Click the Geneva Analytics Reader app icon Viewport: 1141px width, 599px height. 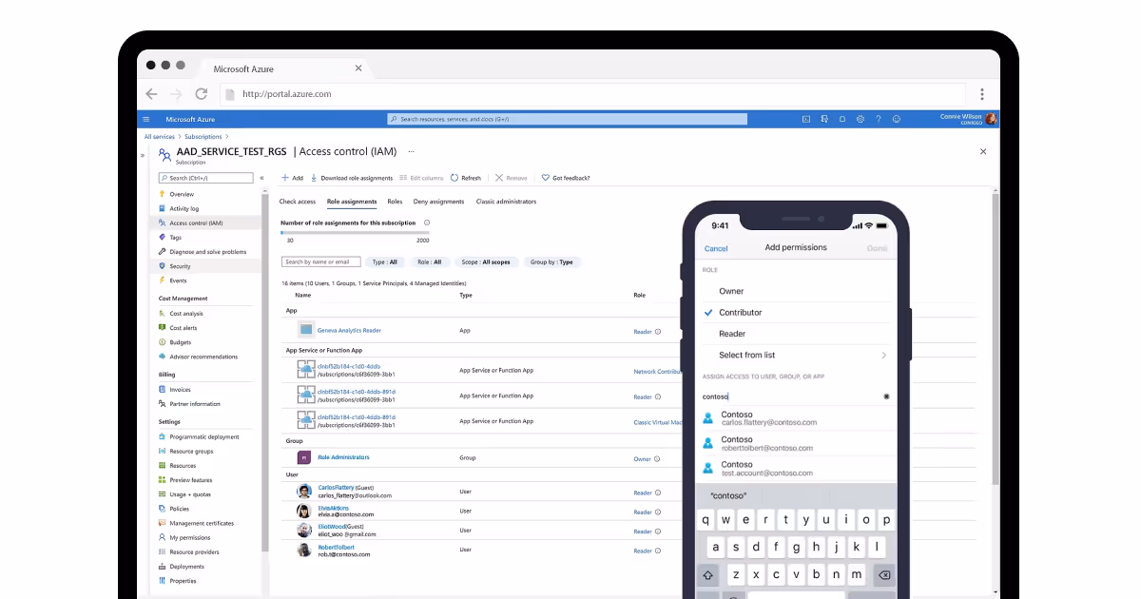coord(306,330)
